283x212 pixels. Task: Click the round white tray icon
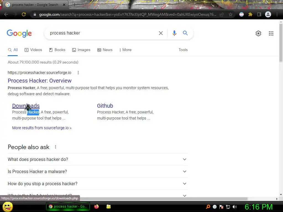point(214,207)
